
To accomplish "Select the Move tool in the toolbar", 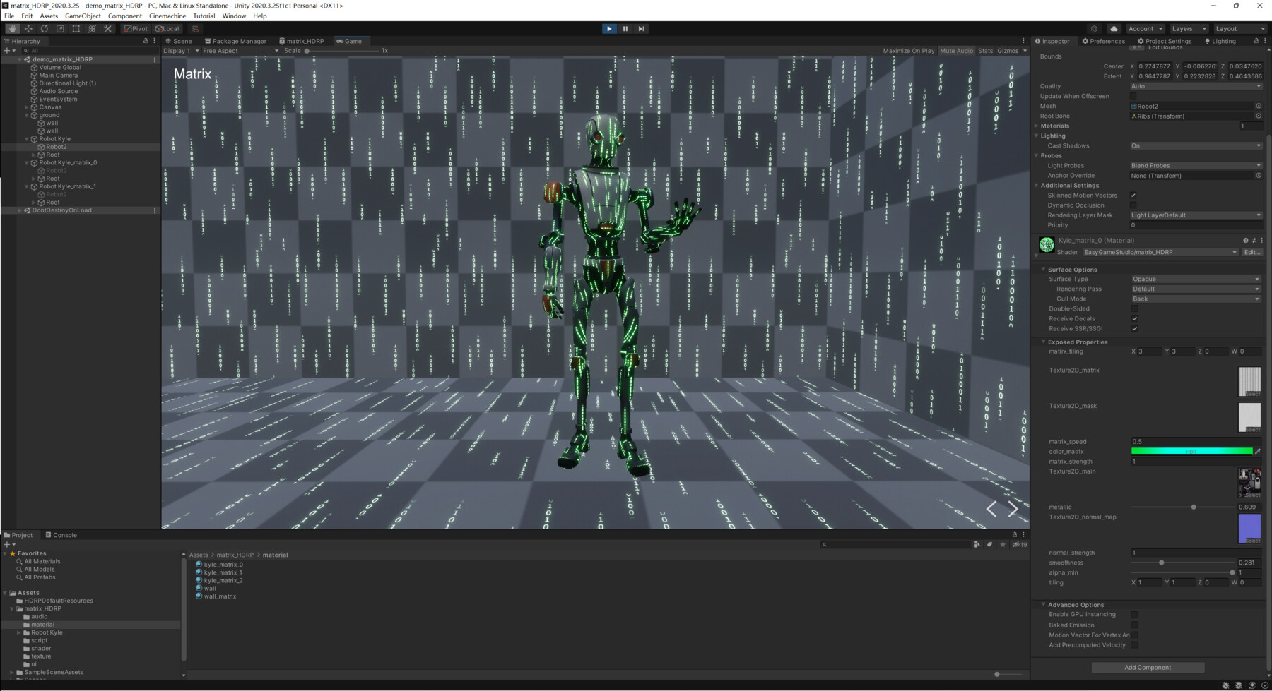I will [x=28, y=28].
